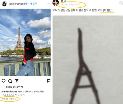Toggle translate icon at top right corner

(x=121, y=3)
